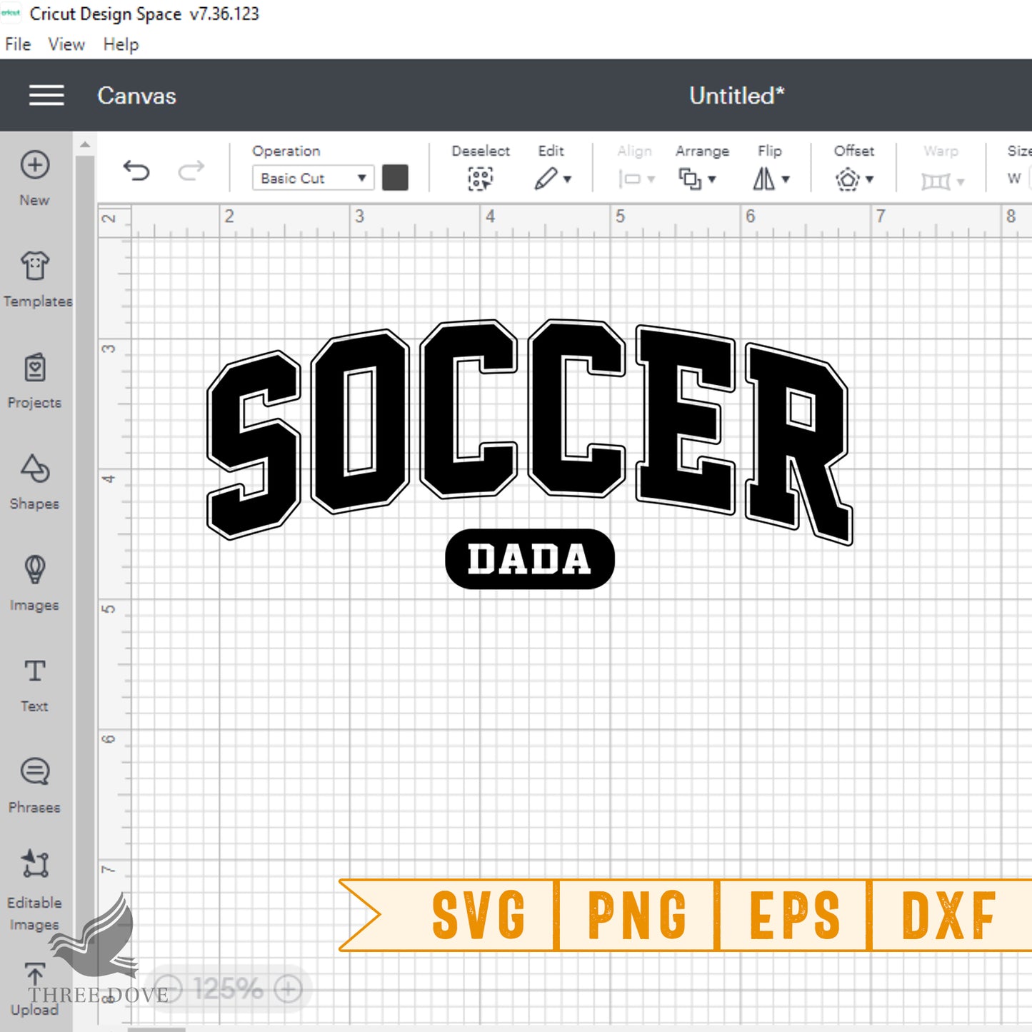Select the DADA badge on canvas
This screenshot has width=1032, height=1032.
(x=529, y=558)
